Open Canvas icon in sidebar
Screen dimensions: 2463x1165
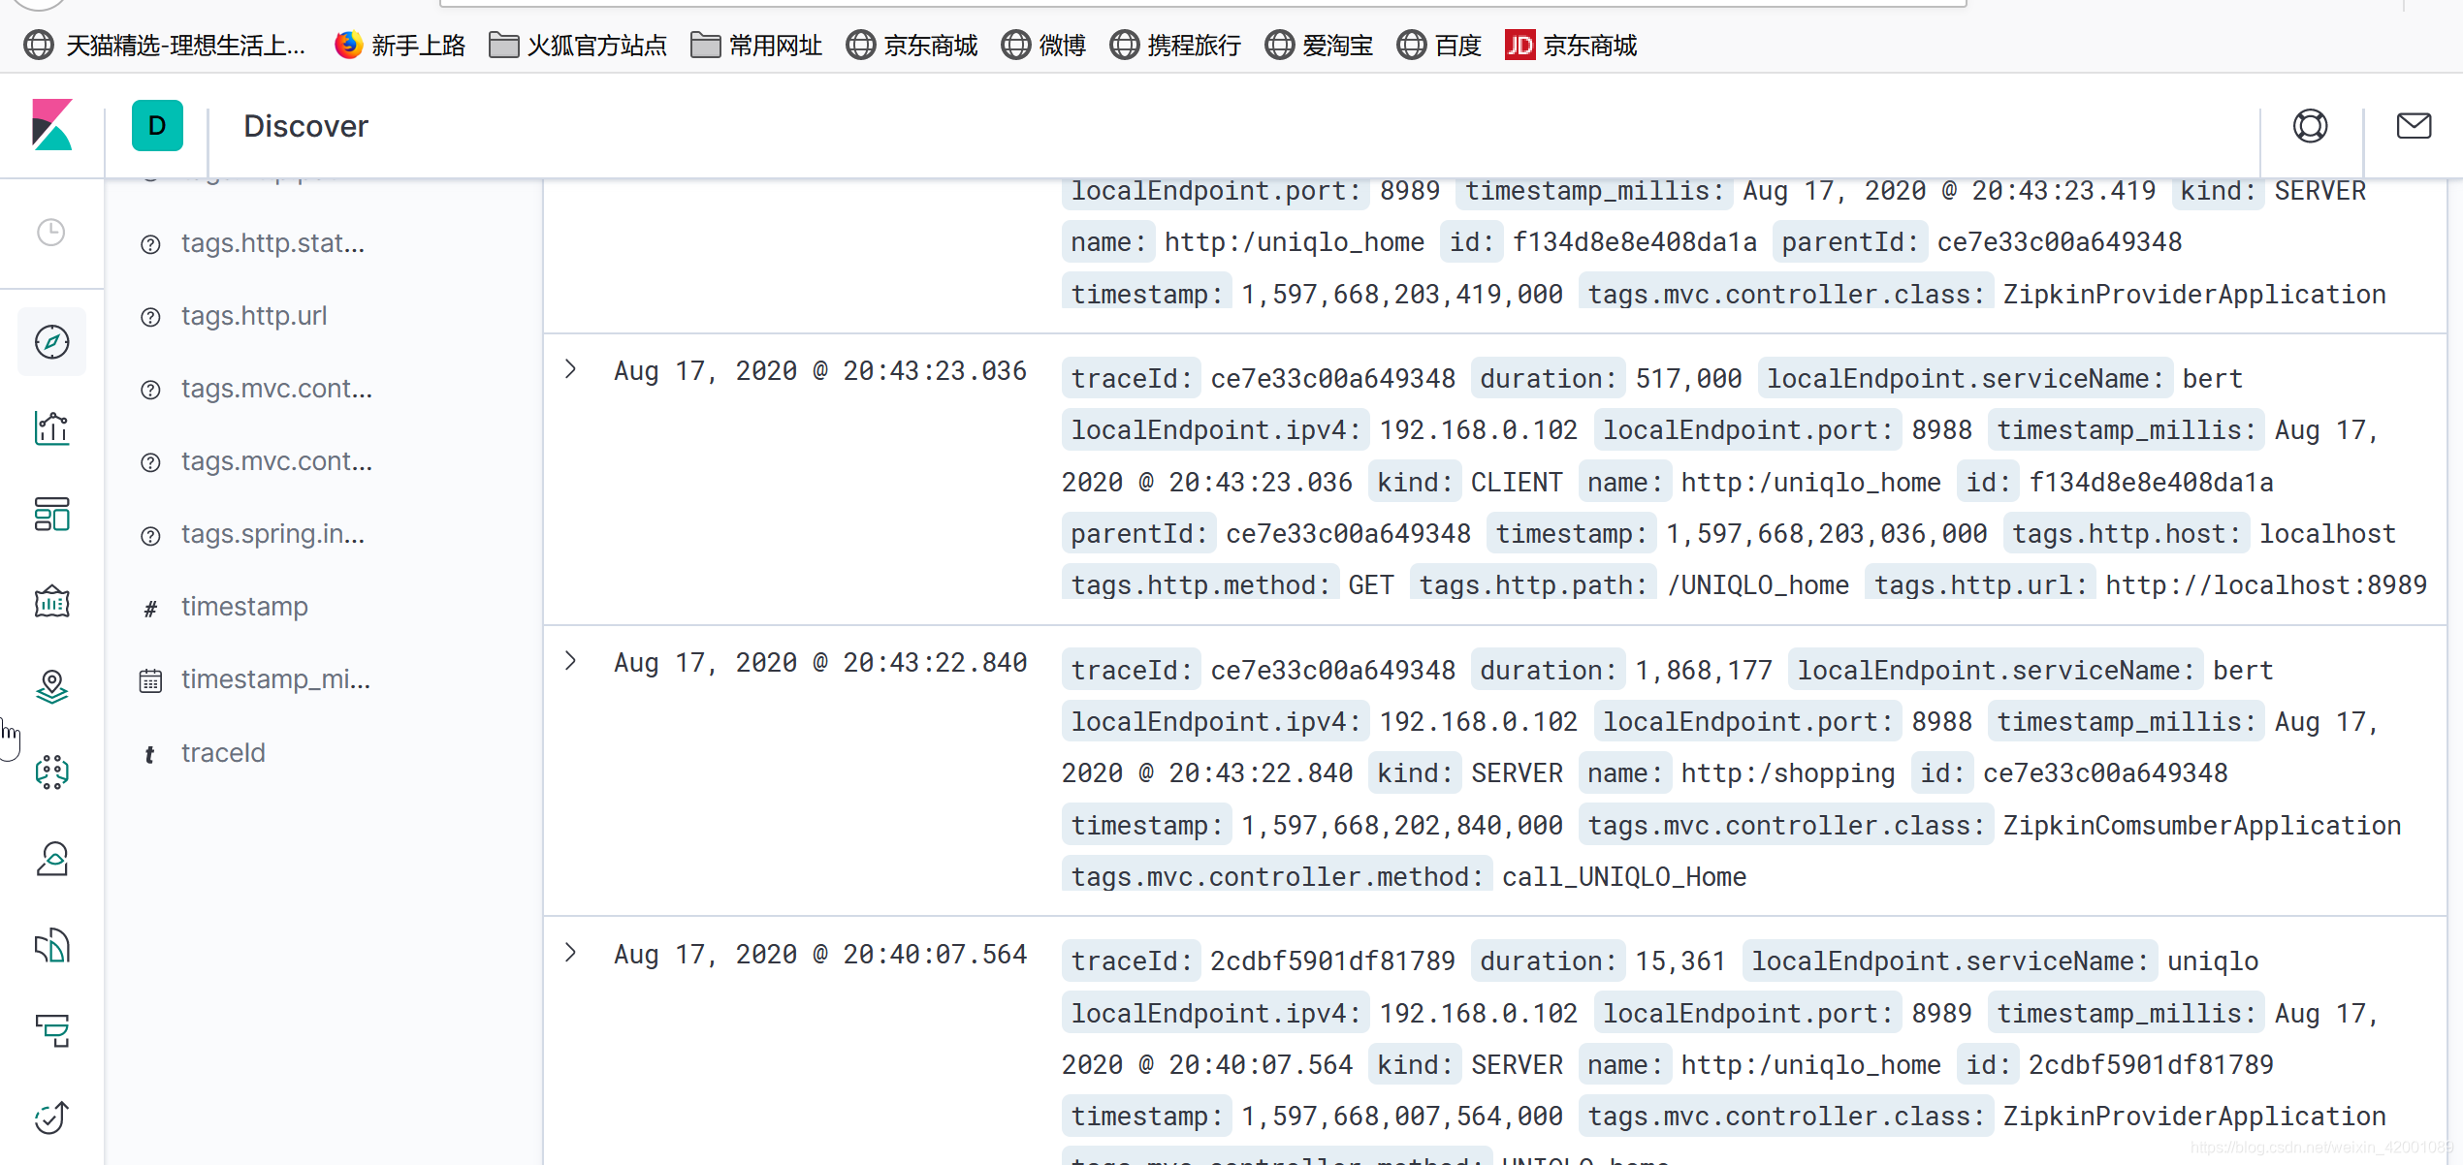[51, 601]
